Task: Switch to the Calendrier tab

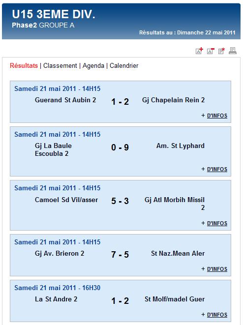Action: pyautogui.click(x=124, y=65)
